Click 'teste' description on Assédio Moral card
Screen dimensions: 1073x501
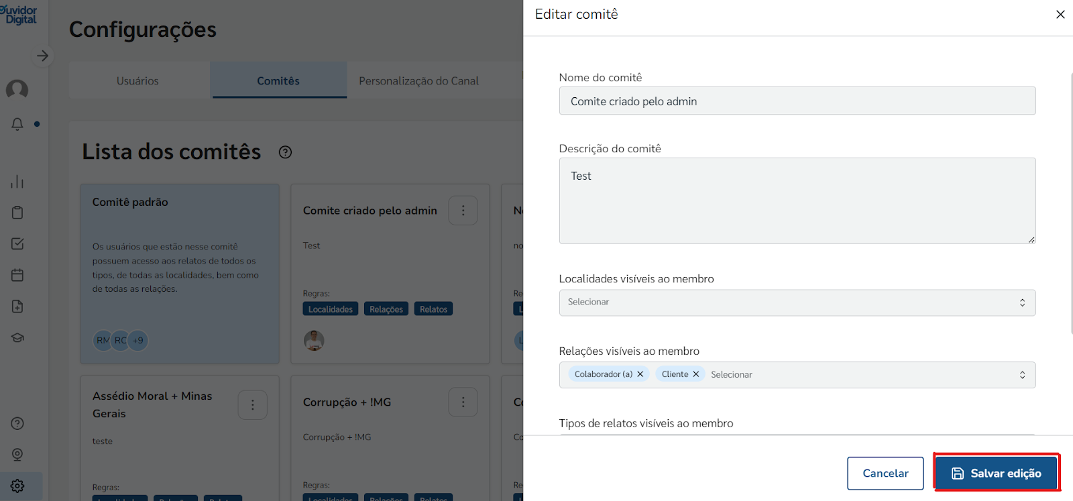pyautogui.click(x=103, y=441)
